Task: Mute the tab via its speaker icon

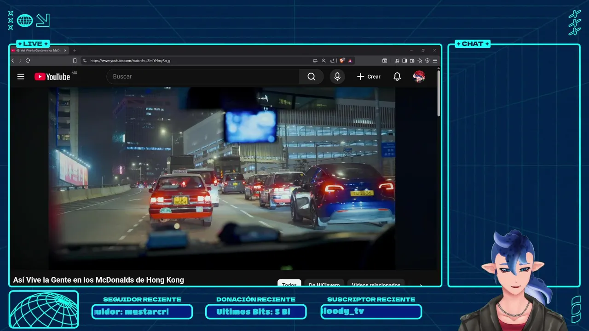Action: 18,51
